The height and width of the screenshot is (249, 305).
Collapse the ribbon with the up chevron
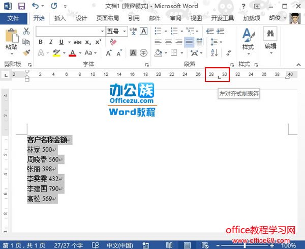[x=298, y=65]
